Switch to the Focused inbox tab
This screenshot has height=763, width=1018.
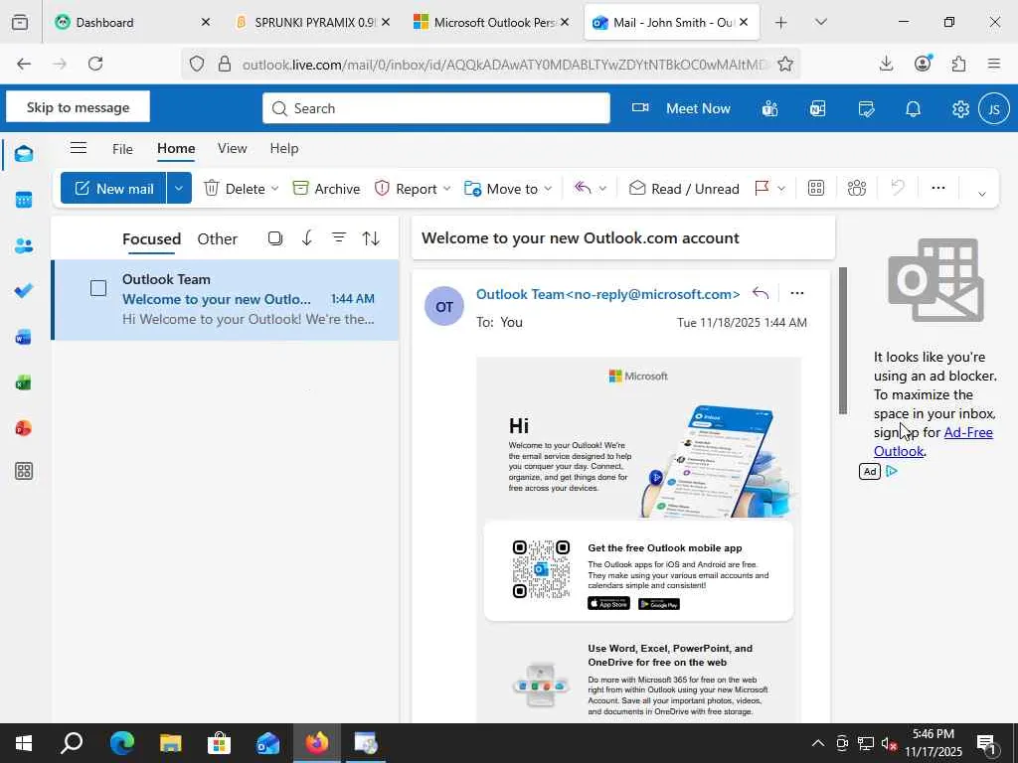click(x=151, y=238)
